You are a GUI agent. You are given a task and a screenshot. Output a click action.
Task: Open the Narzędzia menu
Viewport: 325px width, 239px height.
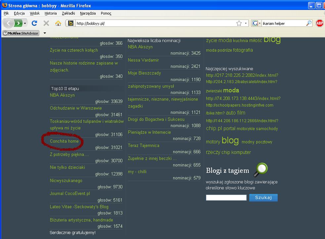point(88,13)
